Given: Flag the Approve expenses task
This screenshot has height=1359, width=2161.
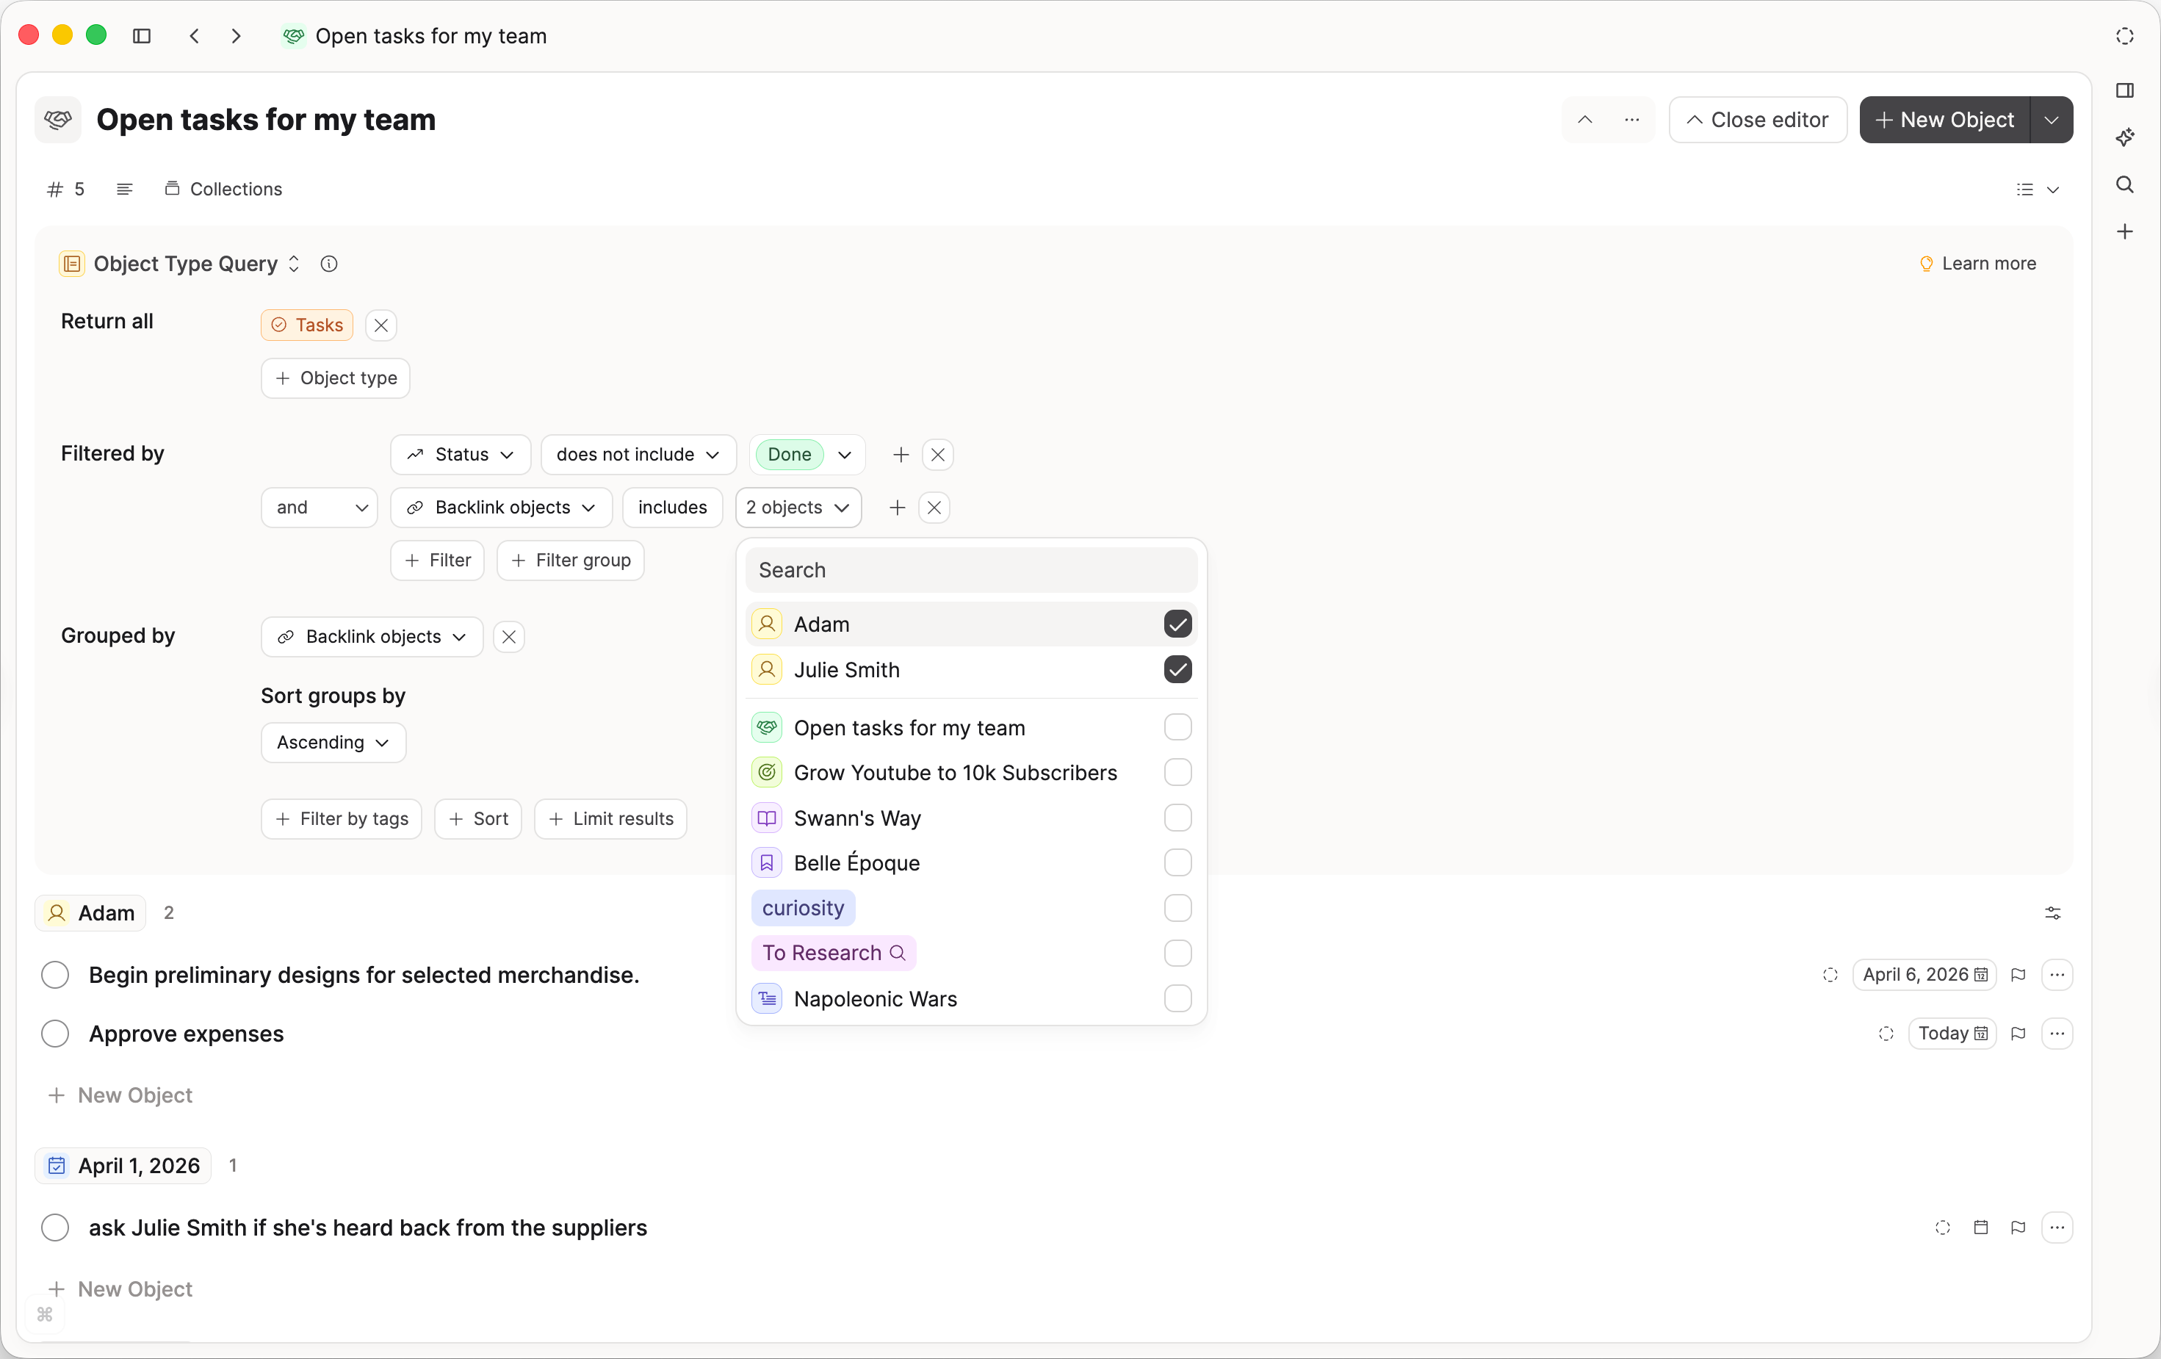Looking at the screenshot, I should [x=2019, y=1032].
